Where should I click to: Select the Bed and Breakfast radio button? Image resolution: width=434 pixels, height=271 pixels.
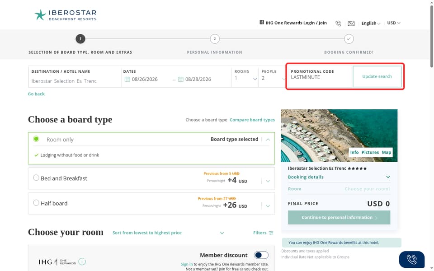(36, 178)
